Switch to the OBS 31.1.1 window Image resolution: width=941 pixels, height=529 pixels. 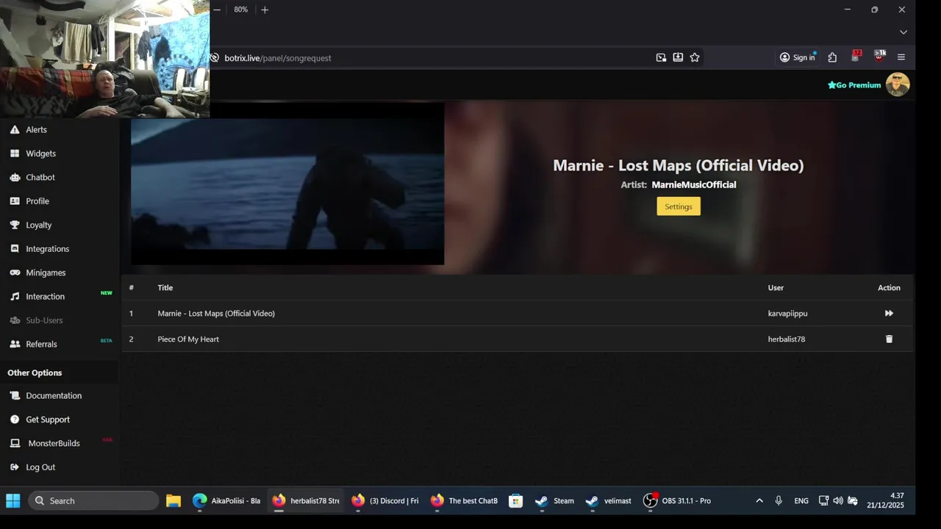pos(678,501)
